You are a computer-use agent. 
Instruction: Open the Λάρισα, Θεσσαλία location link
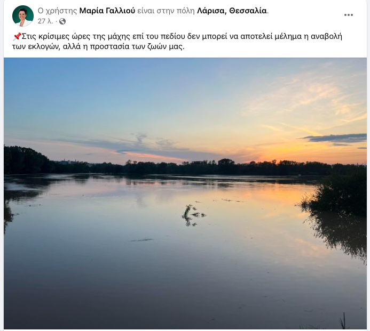(232, 11)
